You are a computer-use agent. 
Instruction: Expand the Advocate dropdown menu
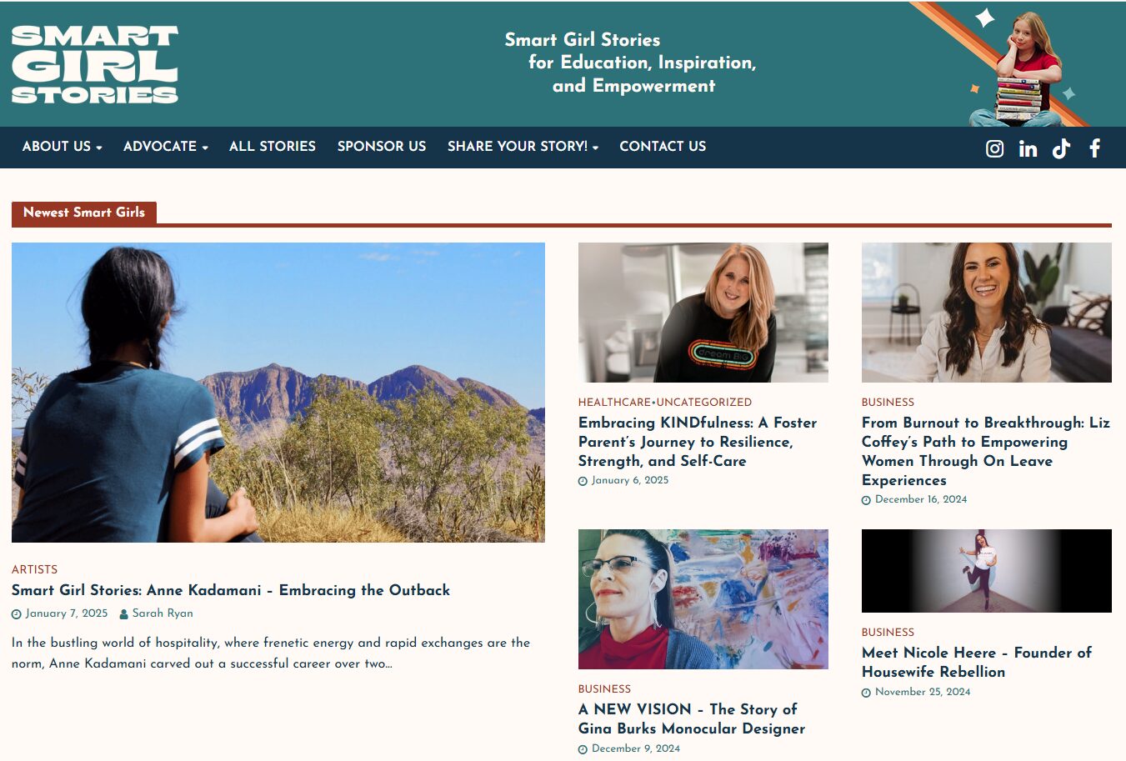tap(165, 147)
